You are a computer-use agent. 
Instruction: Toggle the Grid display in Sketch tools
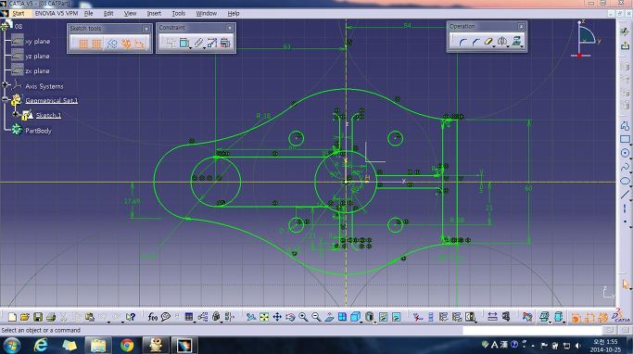pyautogui.click(x=83, y=44)
